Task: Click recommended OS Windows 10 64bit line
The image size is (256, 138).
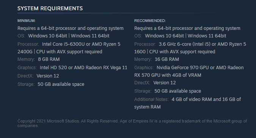Action: [x=180, y=36]
